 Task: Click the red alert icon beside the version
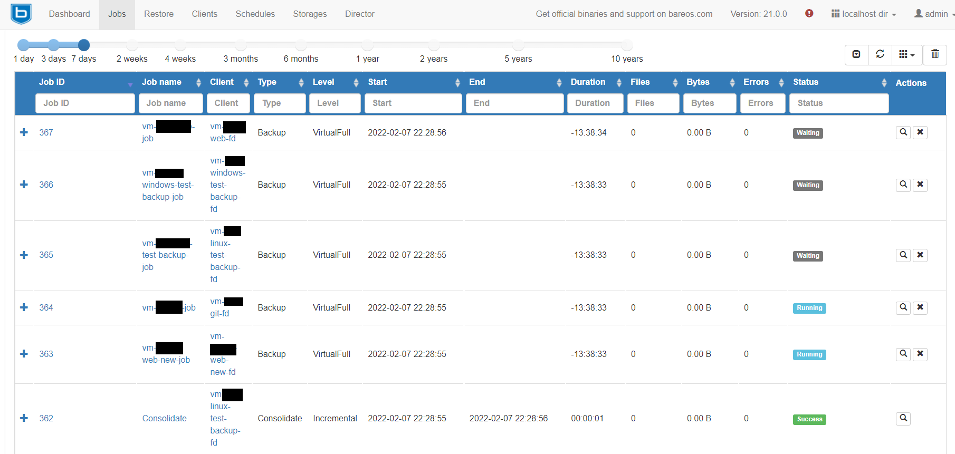(809, 14)
